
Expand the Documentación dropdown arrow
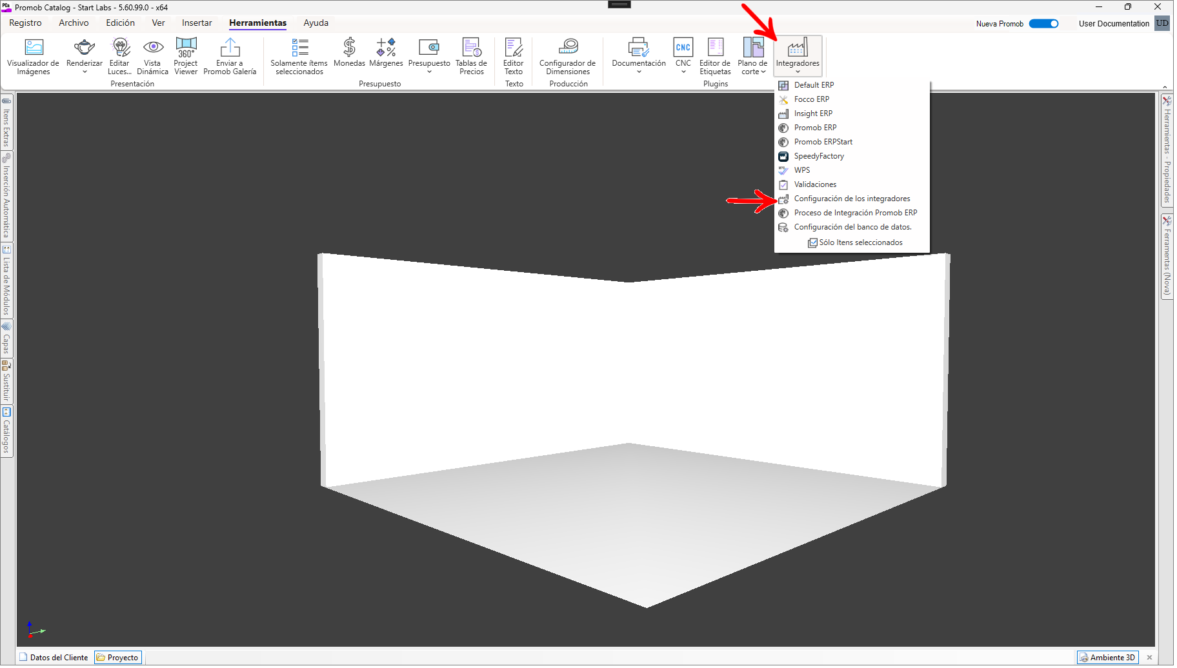pos(639,72)
